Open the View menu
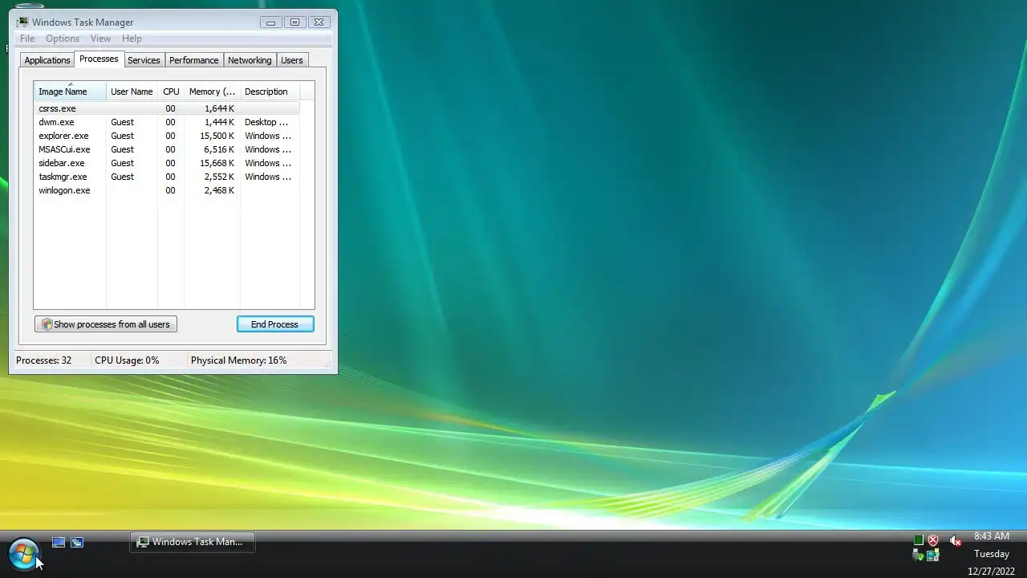This screenshot has height=578, width=1027. point(100,39)
